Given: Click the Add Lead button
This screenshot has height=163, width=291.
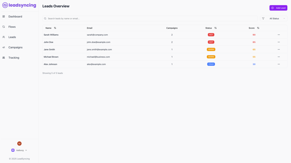Looking at the screenshot, I should click(278, 8).
